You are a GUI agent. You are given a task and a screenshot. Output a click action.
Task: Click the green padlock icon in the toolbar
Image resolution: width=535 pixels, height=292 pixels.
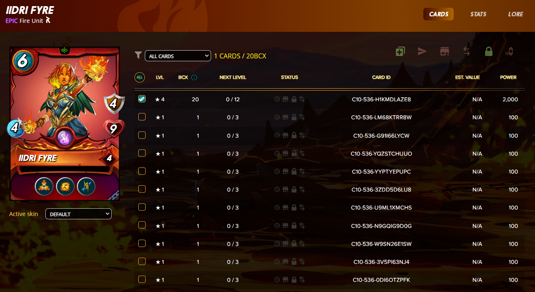pyautogui.click(x=488, y=51)
